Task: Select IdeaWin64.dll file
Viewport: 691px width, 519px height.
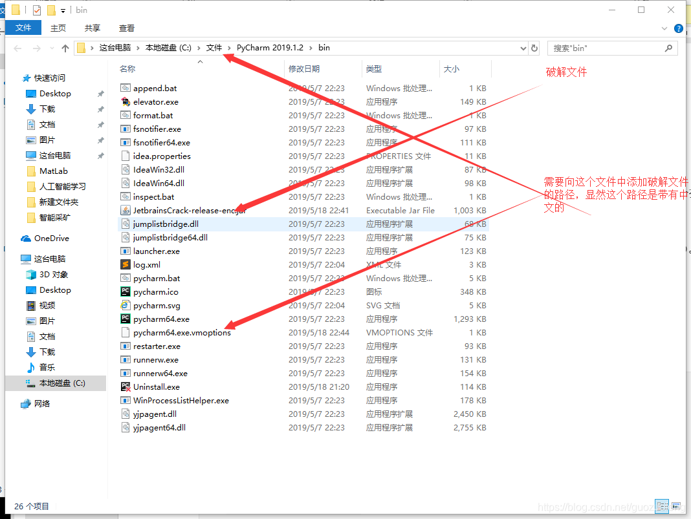Action: coord(159,183)
